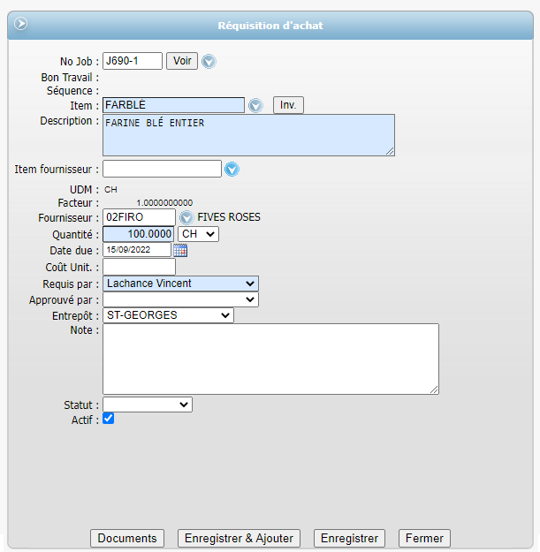Open the No Job lookup arrow icon
This screenshot has height=552, width=540.
click(x=209, y=62)
